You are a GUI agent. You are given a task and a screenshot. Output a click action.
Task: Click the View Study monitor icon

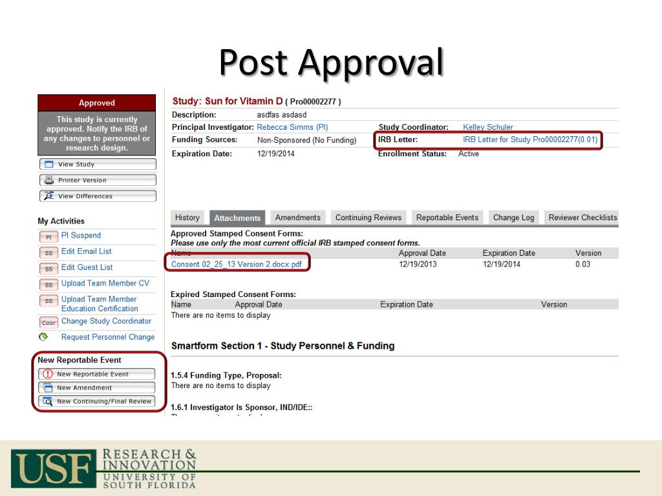coord(49,164)
